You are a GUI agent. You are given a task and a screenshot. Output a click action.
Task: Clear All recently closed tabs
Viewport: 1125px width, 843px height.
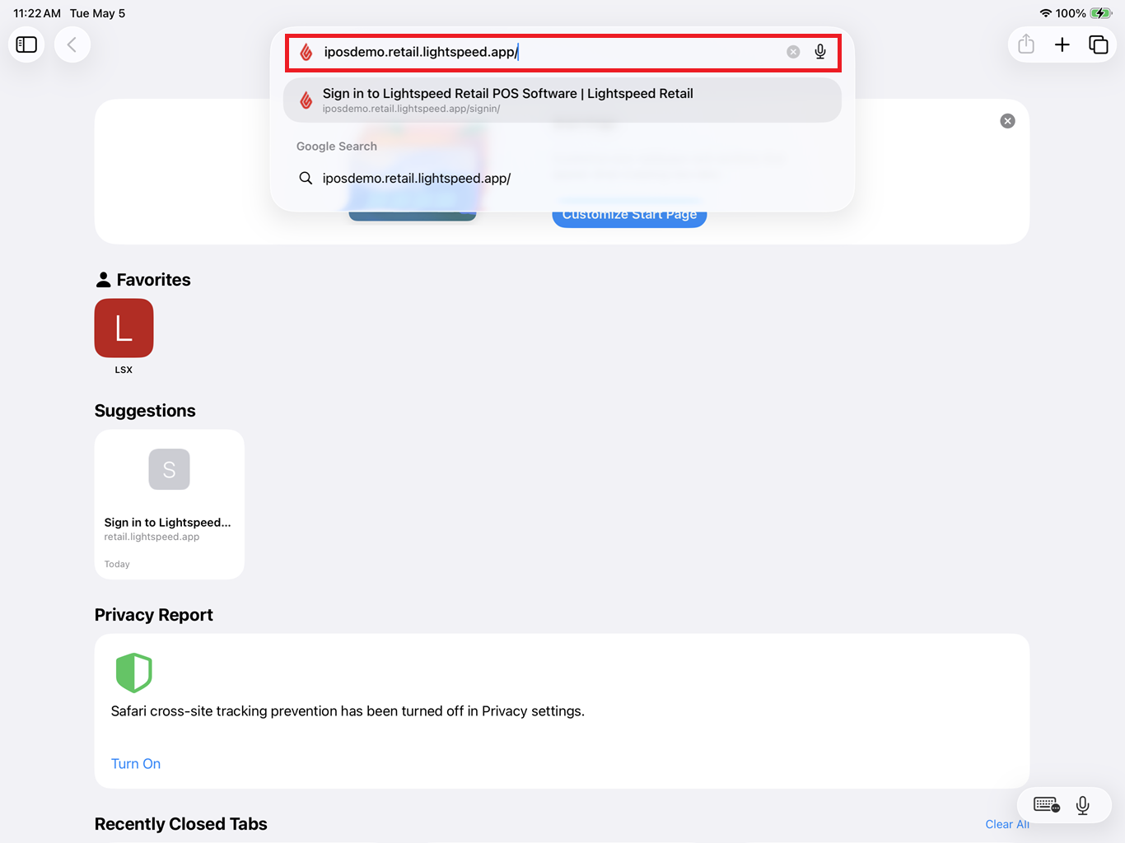click(1007, 824)
